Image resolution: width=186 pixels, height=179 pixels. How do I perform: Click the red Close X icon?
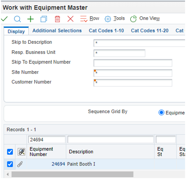coord(71,19)
